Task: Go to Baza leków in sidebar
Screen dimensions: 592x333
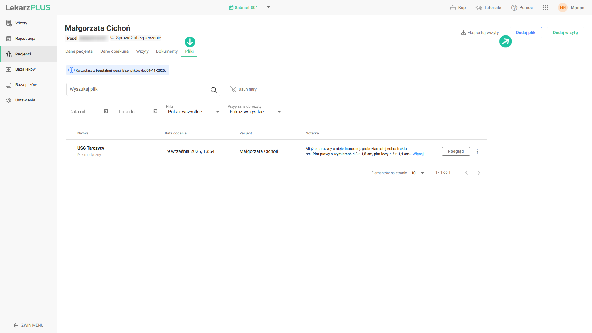Action: (x=25, y=69)
